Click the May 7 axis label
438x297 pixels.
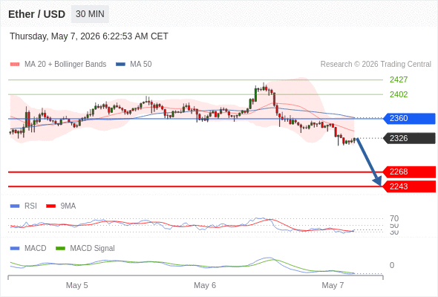click(333, 285)
